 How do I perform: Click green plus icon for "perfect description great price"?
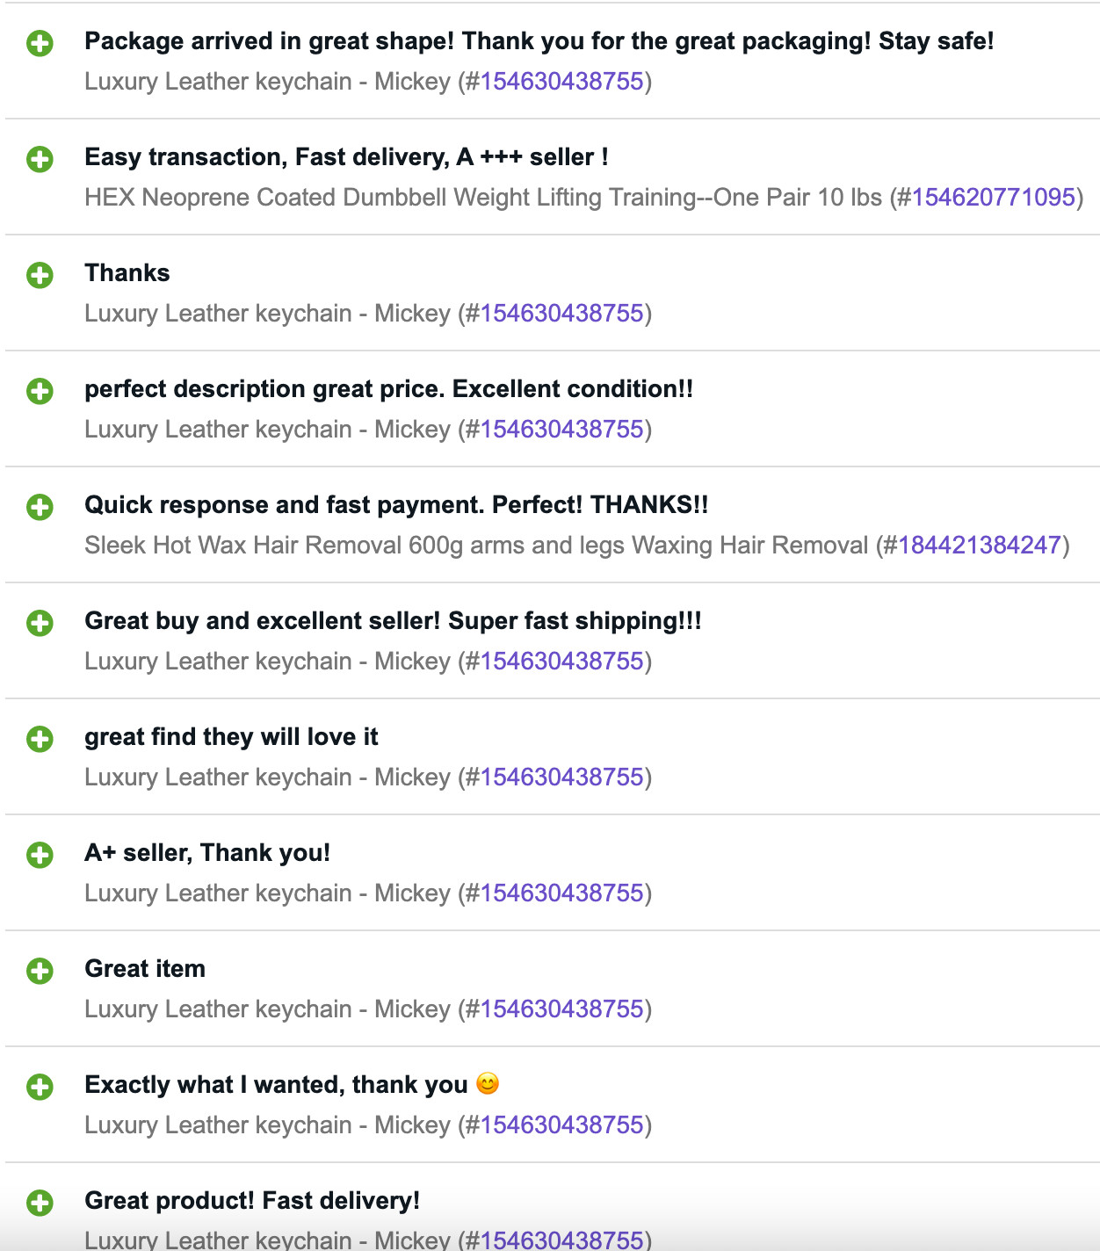point(40,391)
